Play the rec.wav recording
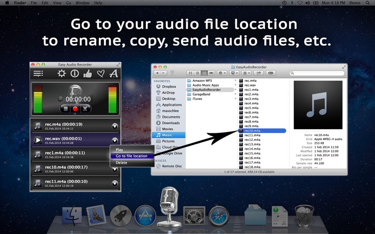This screenshot has height=234, width=375. (x=37, y=140)
